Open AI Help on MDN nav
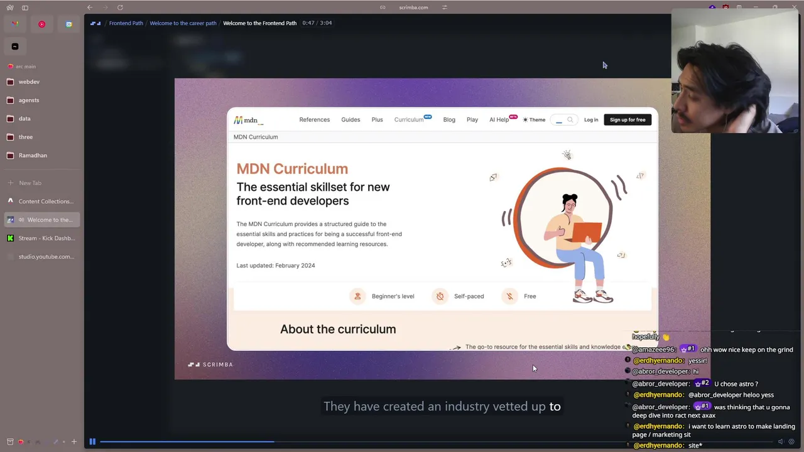The image size is (804, 452). [499, 120]
